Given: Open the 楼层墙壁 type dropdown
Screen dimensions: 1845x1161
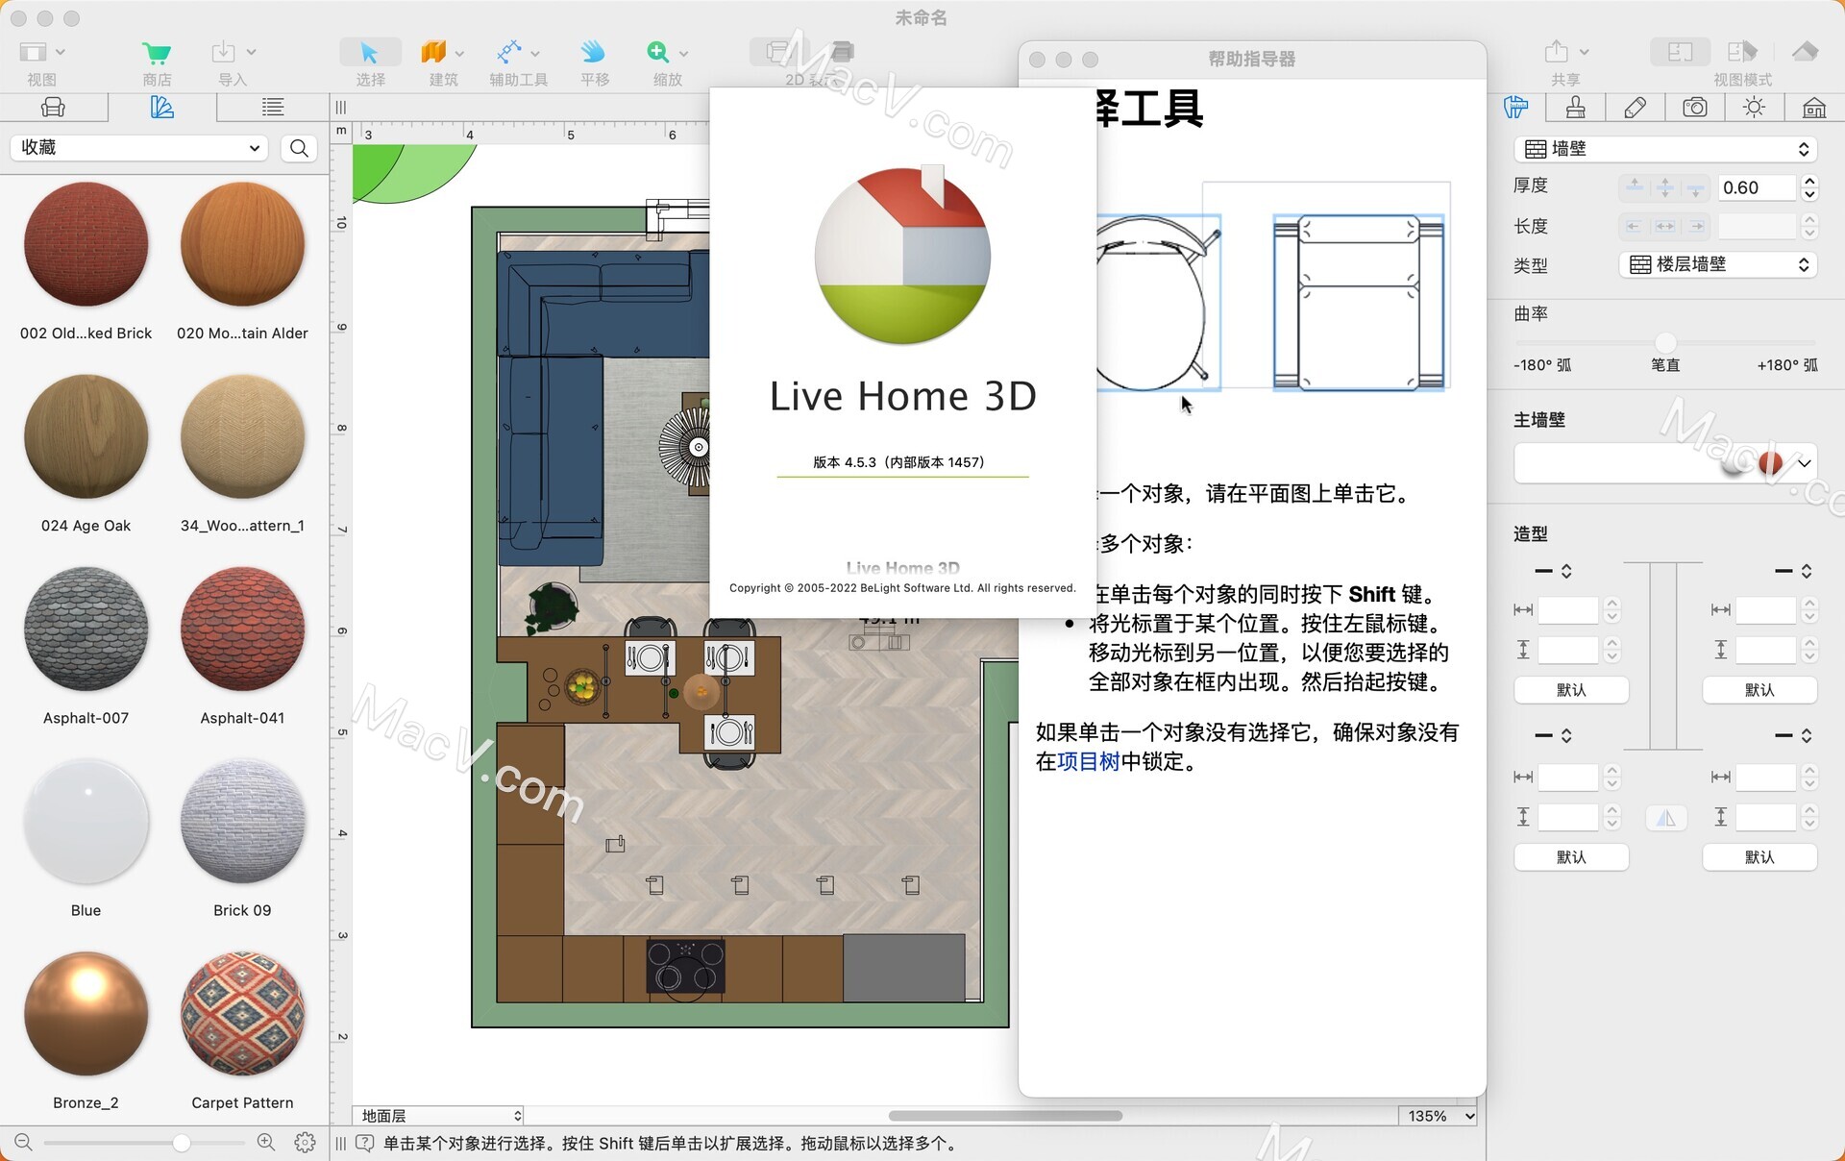Looking at the screenshot, I should 1718,264.
